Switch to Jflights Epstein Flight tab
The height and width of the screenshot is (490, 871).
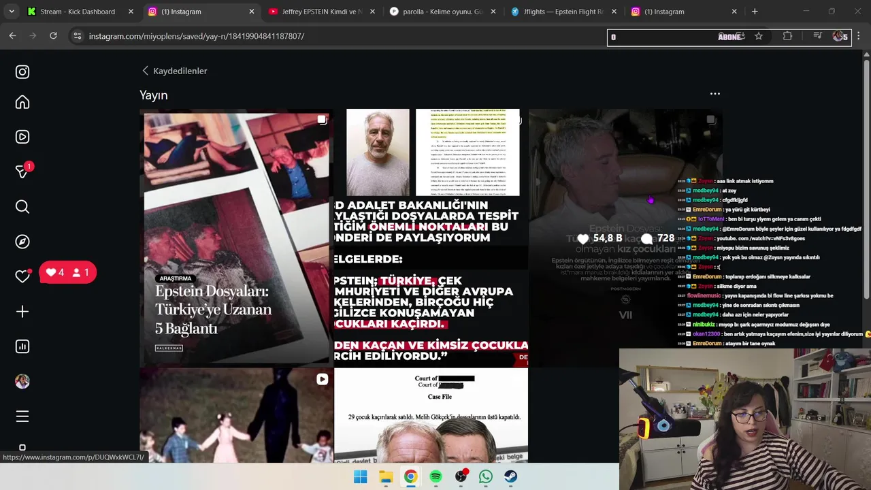pos(562,12)
